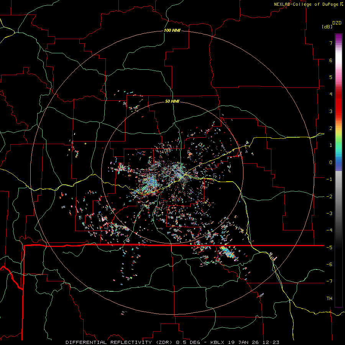Click the KBLX station identifier
345x345 pixels.
click(217, 342)
